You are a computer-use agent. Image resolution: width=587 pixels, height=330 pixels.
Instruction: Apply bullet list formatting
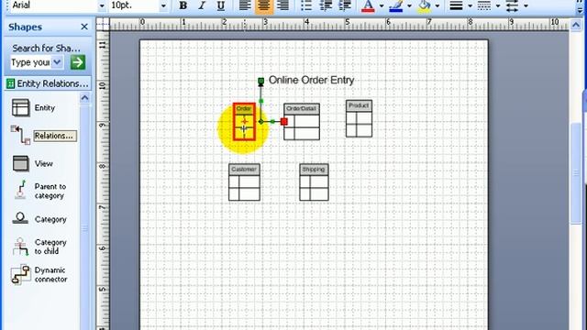(x=306, y=5)
